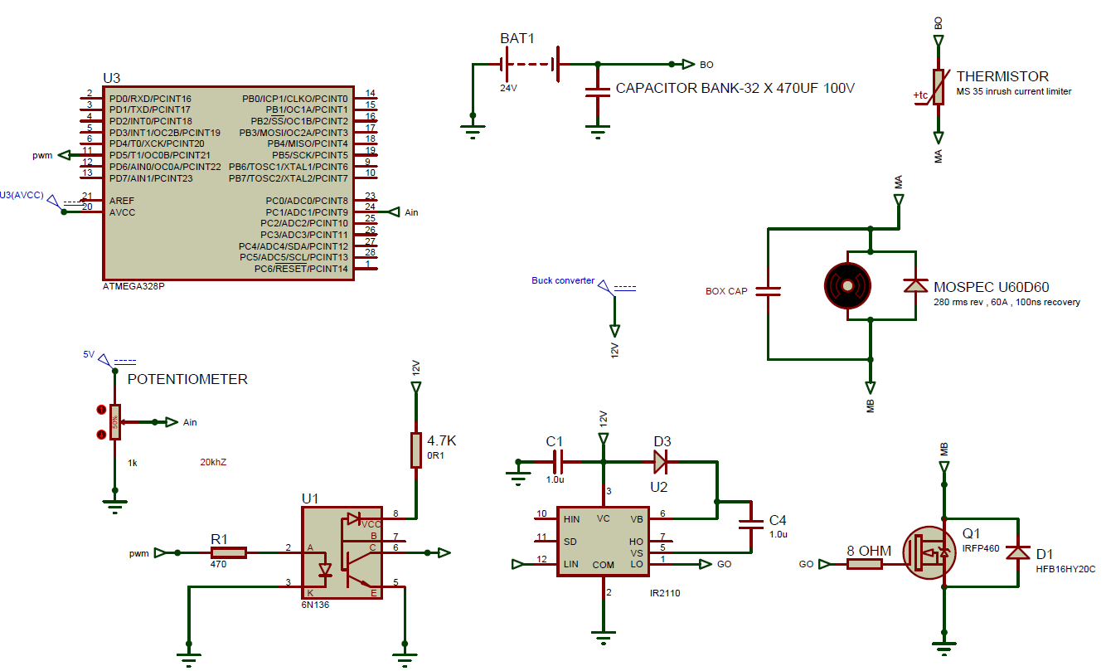
Task: Select the thermistor component symbol
Action: click(938, 87)
